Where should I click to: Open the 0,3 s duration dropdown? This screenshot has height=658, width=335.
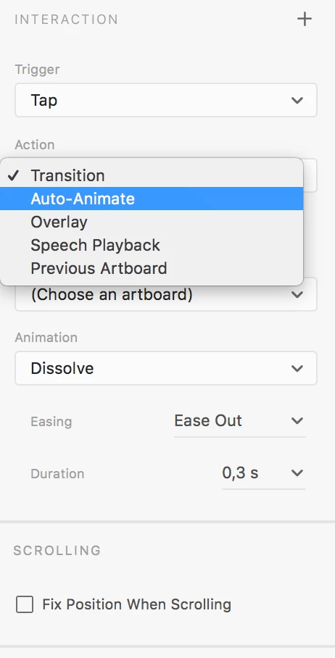pyautogui.click(x=264, y=473)
